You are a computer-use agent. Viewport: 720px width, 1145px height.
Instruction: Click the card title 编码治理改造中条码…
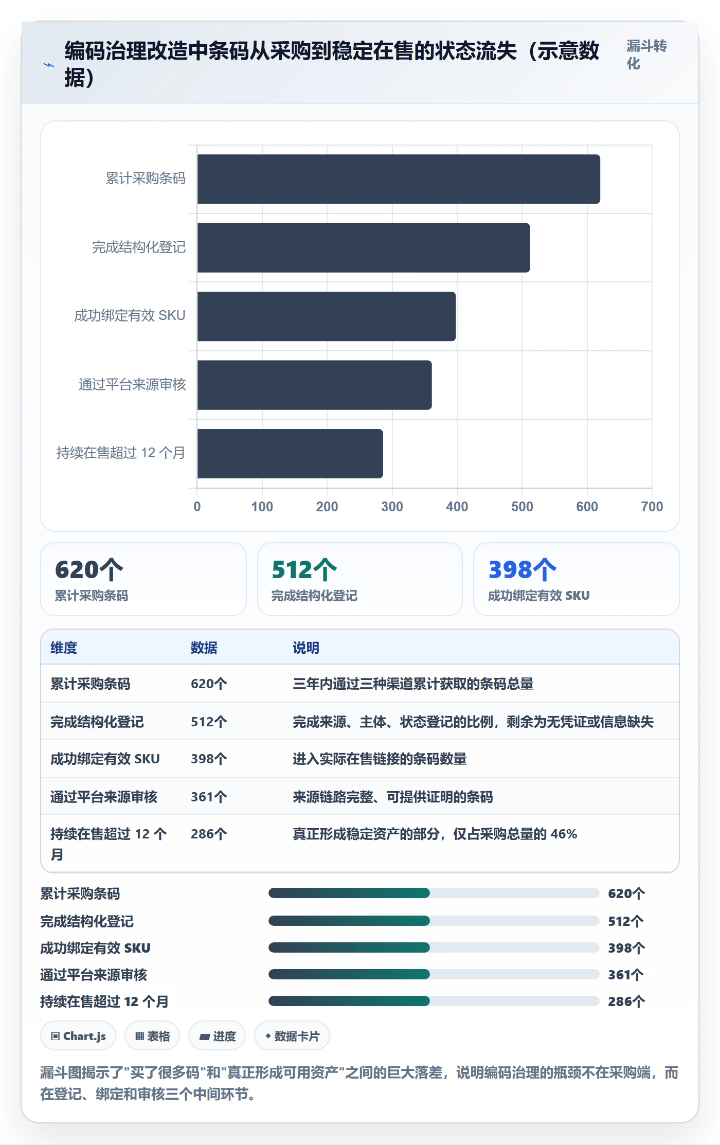tap(332, 64)
